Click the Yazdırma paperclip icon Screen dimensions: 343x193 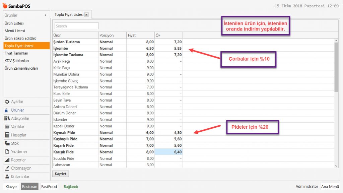[7, 152]
